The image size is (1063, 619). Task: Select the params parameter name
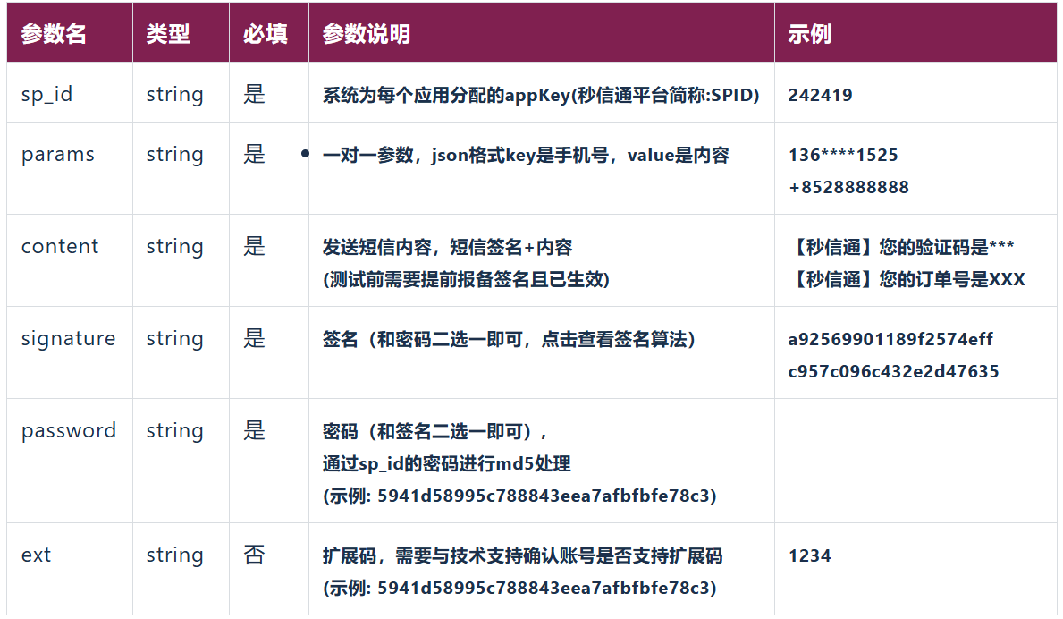coord(57,155)
